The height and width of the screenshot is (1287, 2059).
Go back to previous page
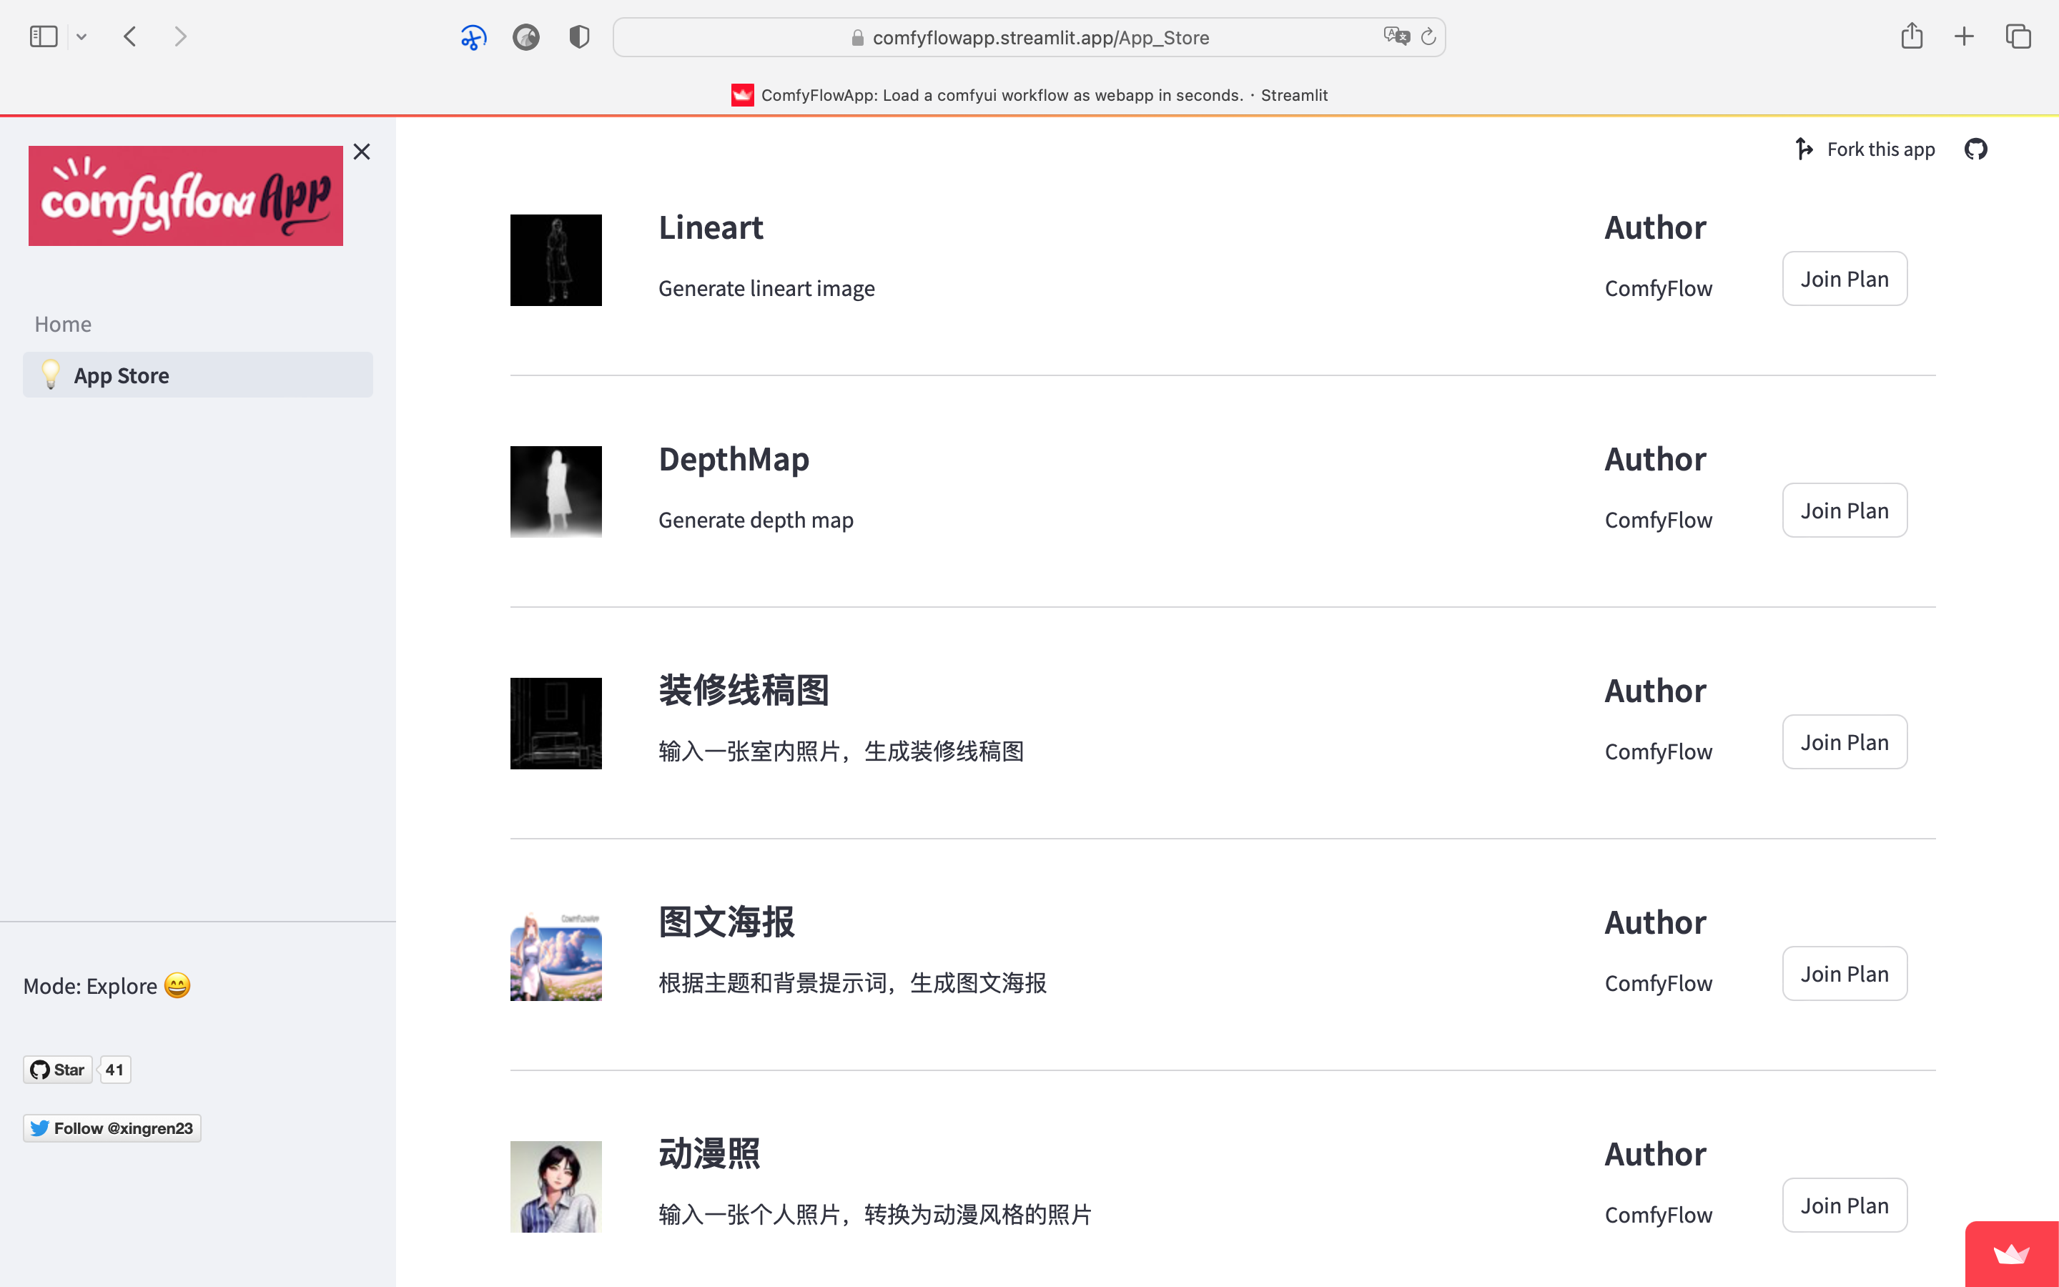point(130,36)
